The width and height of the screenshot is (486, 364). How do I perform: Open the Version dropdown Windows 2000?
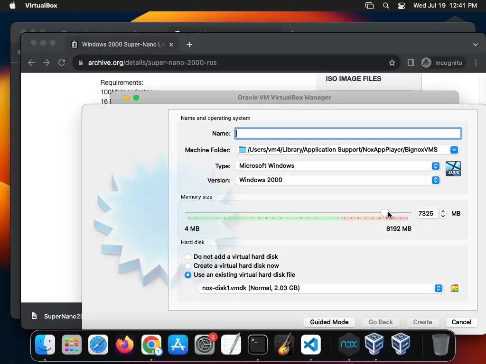click(337, 180)
